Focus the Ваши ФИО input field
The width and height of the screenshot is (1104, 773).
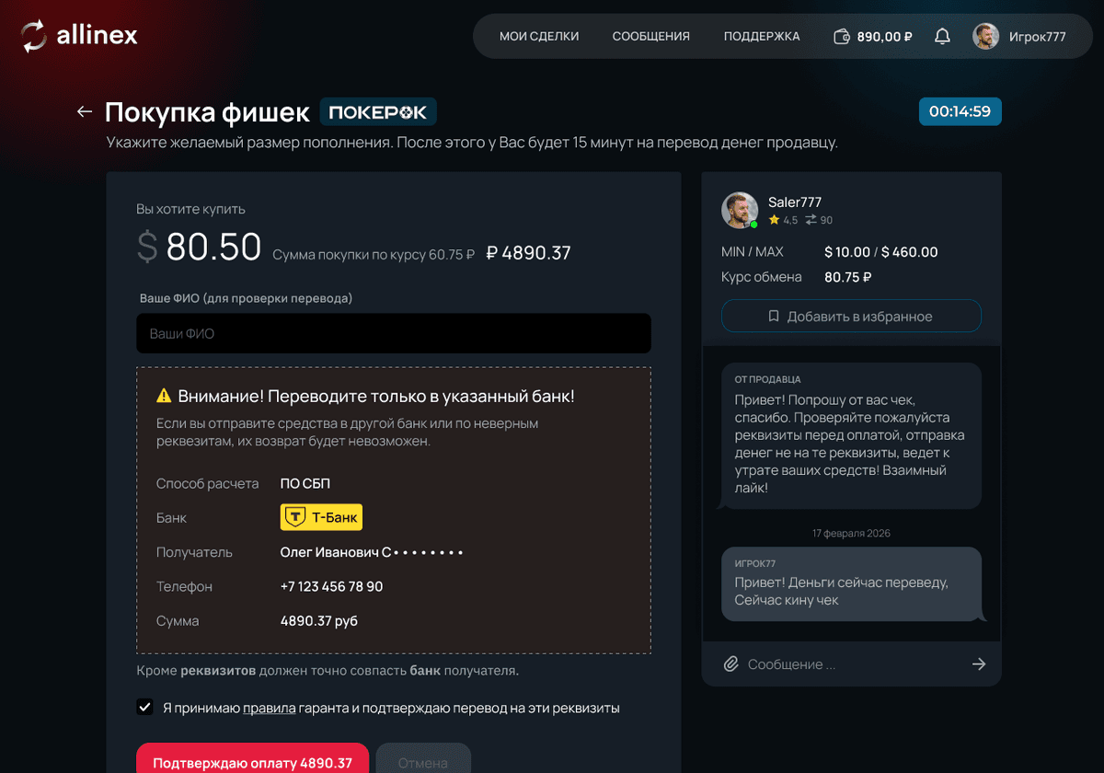click(x=394, y=333)
